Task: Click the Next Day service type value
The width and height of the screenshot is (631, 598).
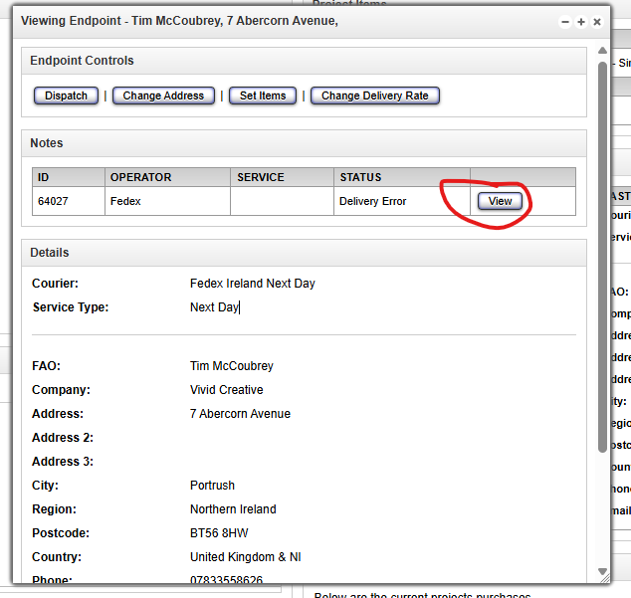Action: pyautogui.click(x=214, y=307)
